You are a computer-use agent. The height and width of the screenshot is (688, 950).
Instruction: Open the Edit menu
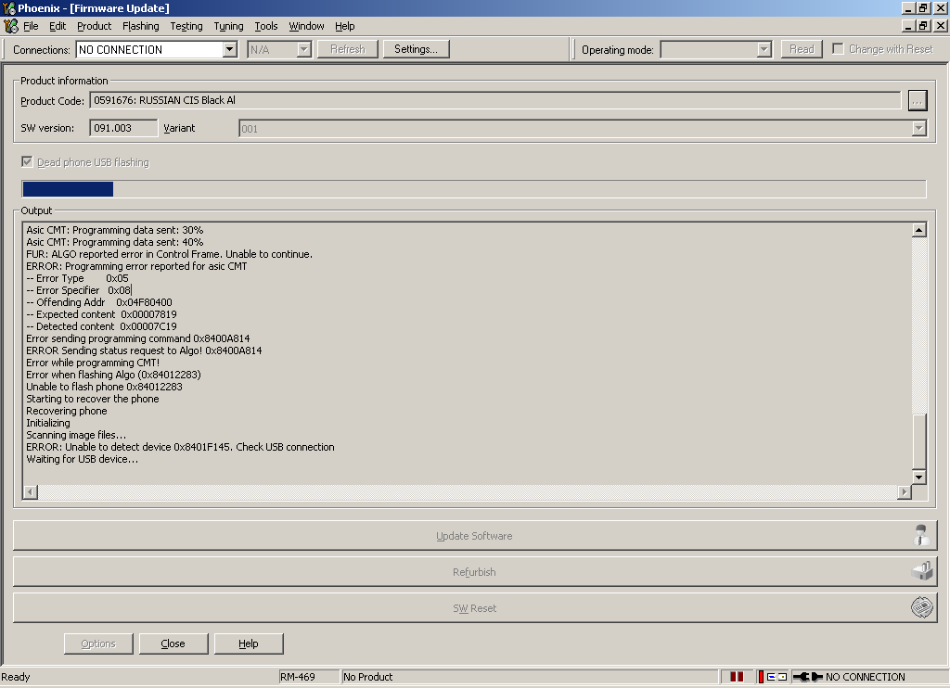point(58,26)
